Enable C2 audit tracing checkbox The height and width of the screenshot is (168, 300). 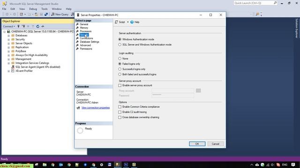point(120,112)
